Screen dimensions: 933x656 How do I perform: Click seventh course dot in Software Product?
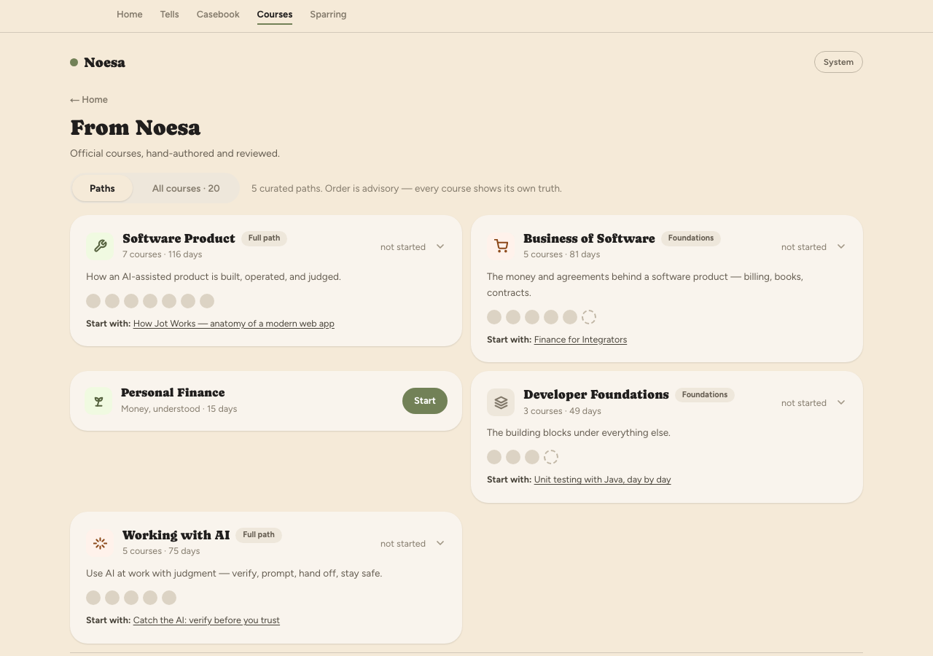click(207, 301)
